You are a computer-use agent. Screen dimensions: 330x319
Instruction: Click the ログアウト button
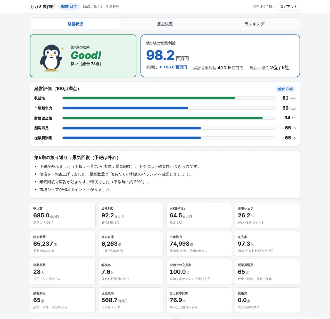(x=288, y=7)
